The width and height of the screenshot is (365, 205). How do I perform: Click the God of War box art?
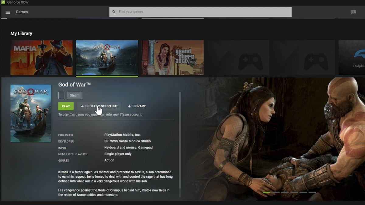(x=30, y=113)
